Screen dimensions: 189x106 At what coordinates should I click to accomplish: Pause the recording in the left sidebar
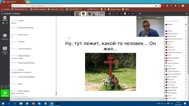3,23
